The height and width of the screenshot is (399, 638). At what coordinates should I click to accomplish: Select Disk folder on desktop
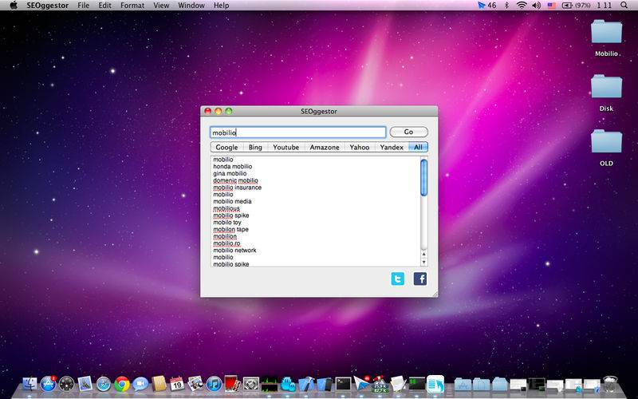[x=606, y=93]
